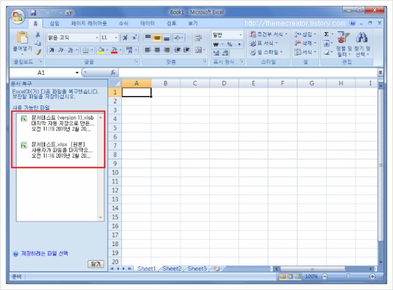Viewport: 393px width, 290px height.
Task: Open Format as Table (표 서식) dropdown
Action: tap(264, 43)
